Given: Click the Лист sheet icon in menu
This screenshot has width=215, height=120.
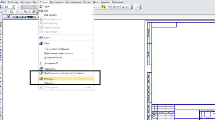Looking at the screenshot, I should 41,7.
